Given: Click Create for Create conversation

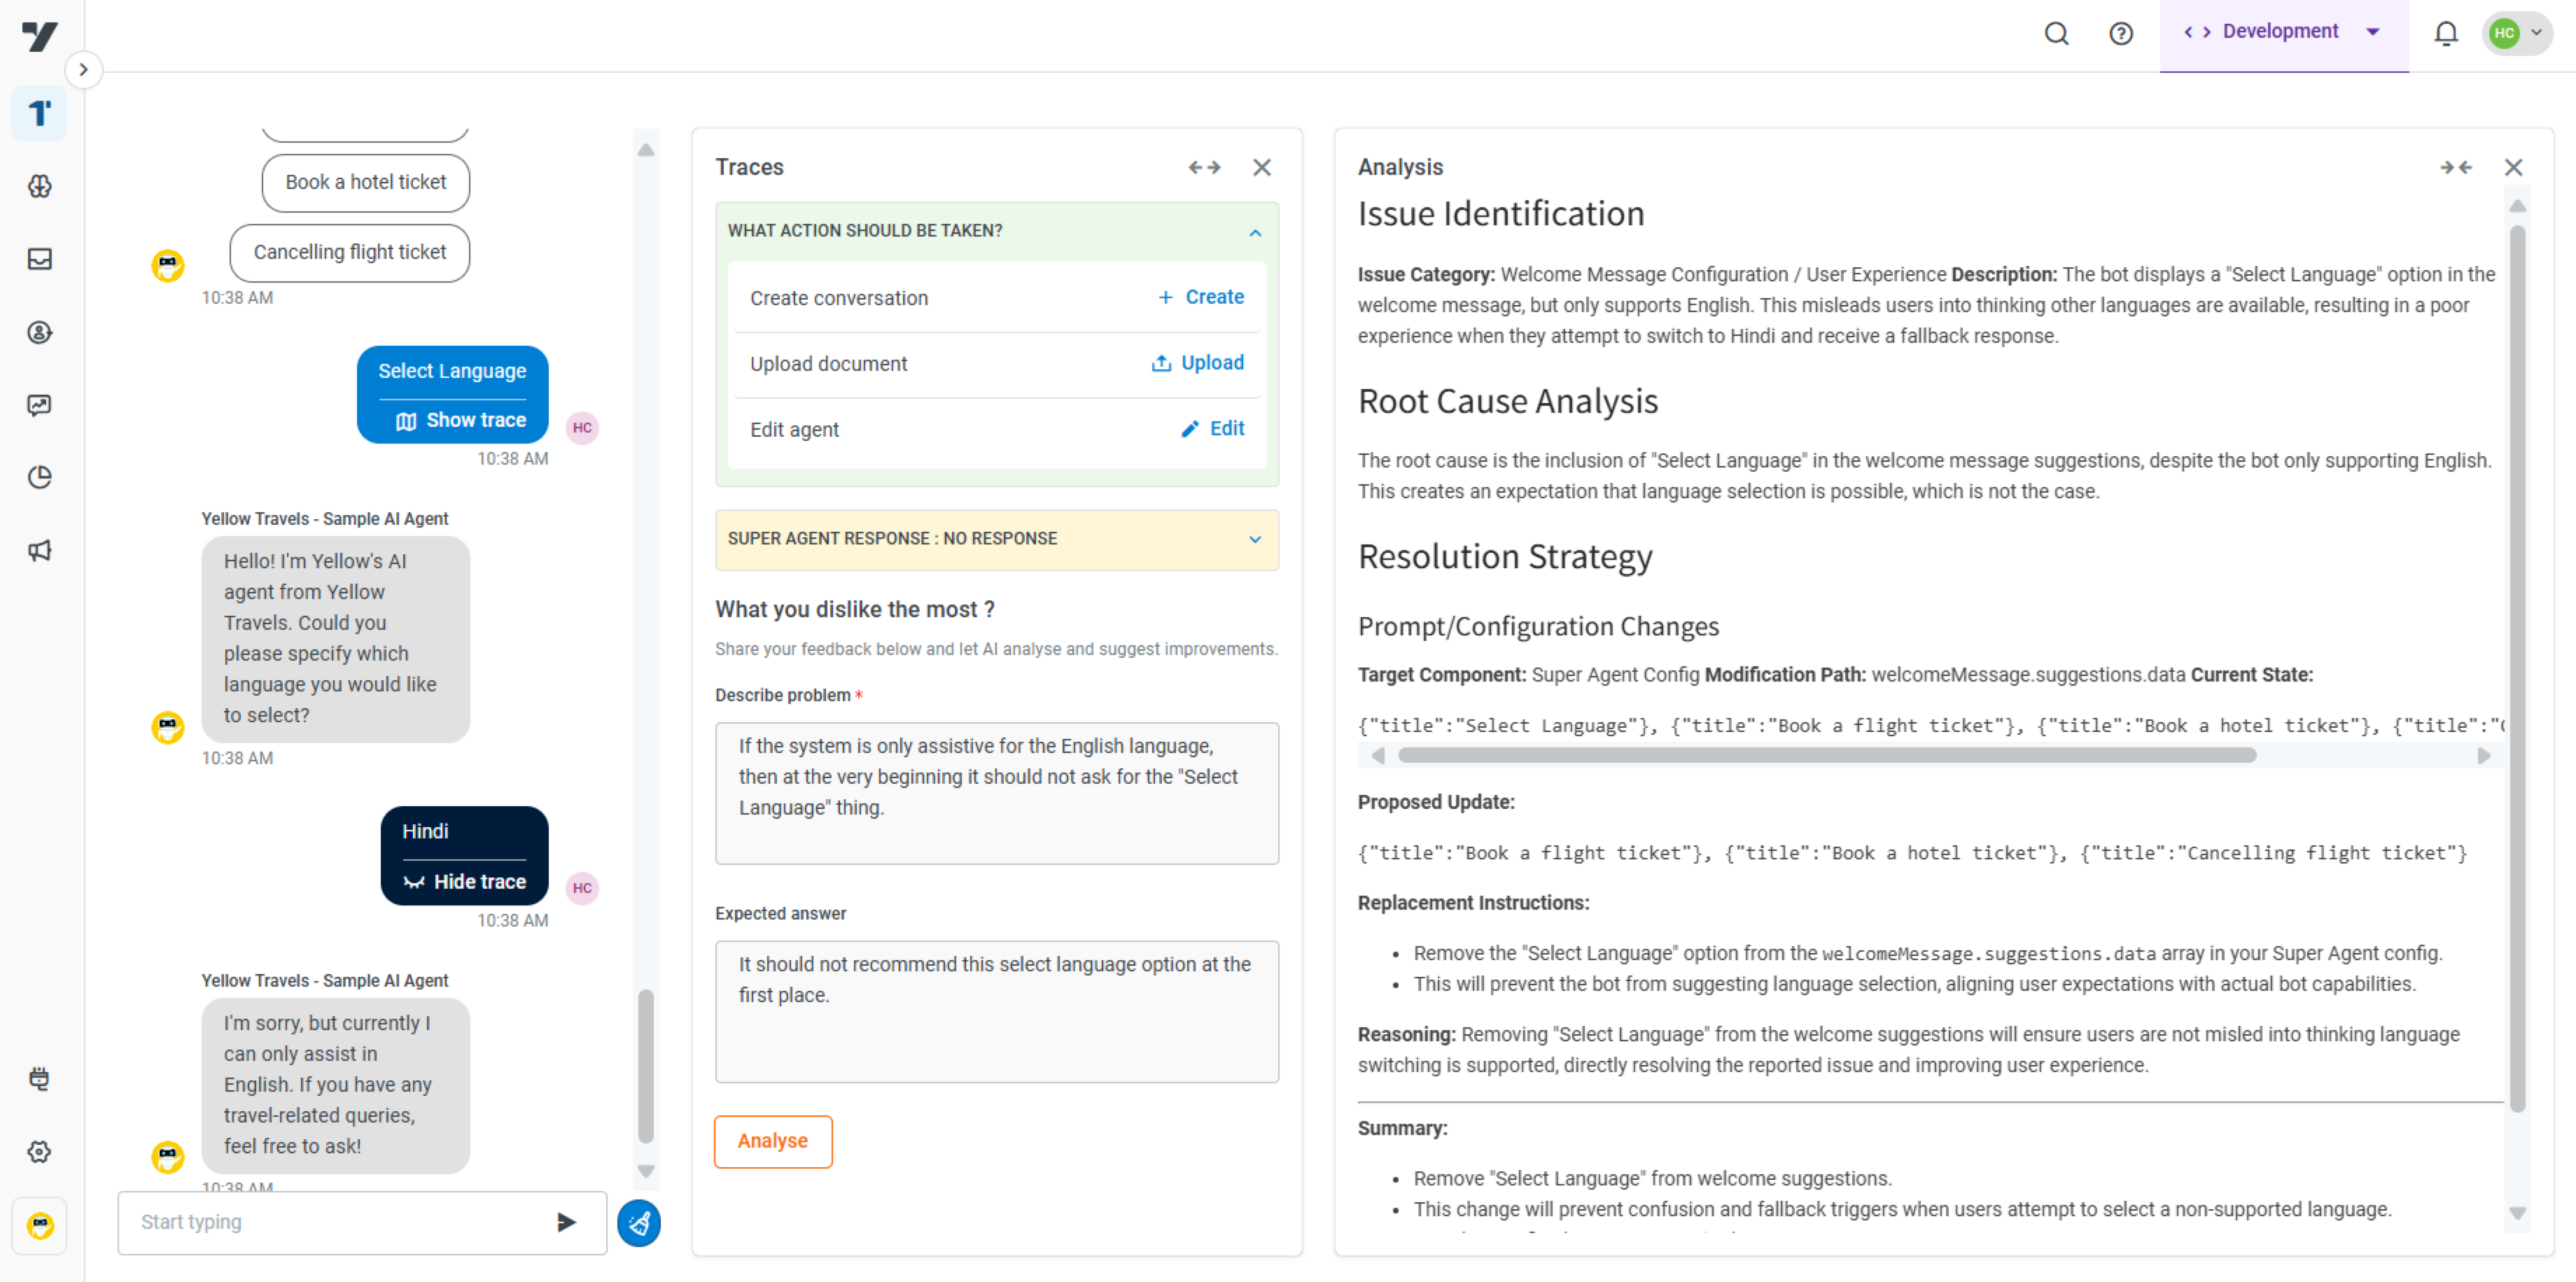Looking at the screenshot, I should tap(1201, 297).
